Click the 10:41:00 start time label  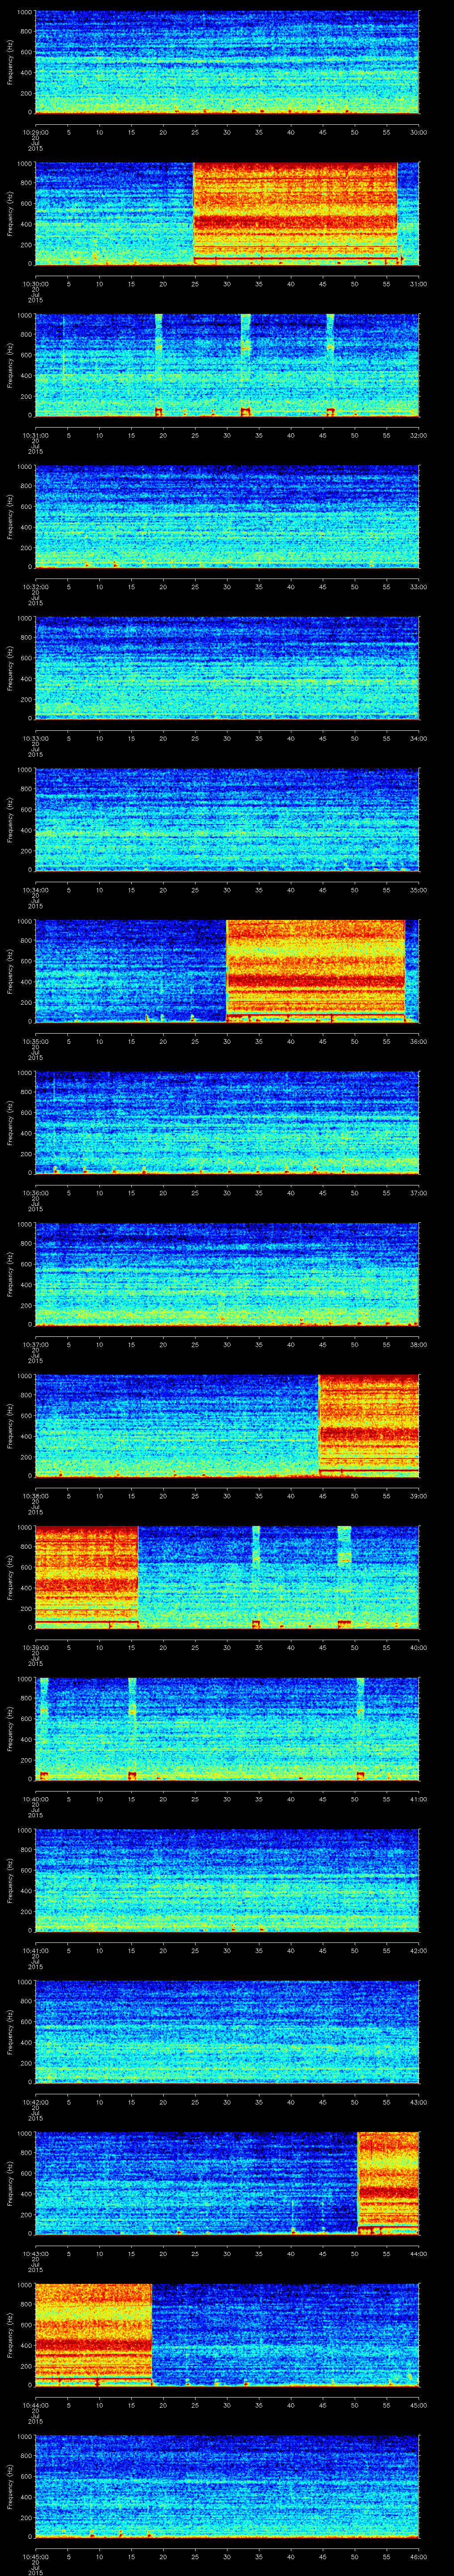click(36, 1950)
